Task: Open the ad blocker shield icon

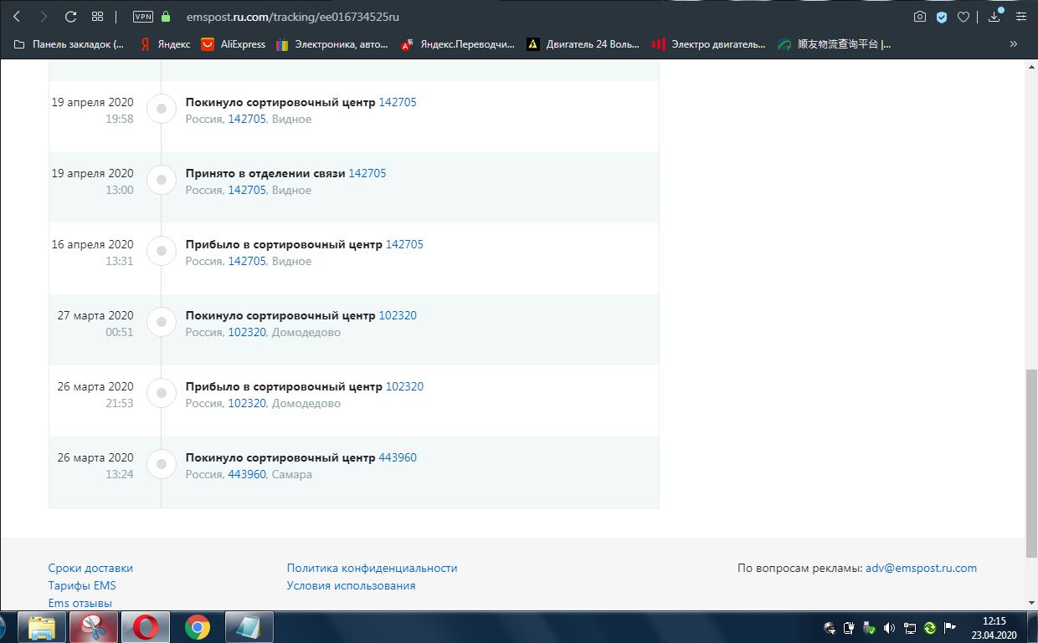Action: (x=942, y=17)
